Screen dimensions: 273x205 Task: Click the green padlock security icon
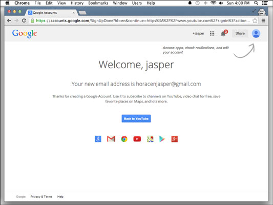pos(33,20)
